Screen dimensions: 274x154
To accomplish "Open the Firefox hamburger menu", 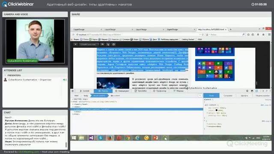I will [x=269, y=35].
